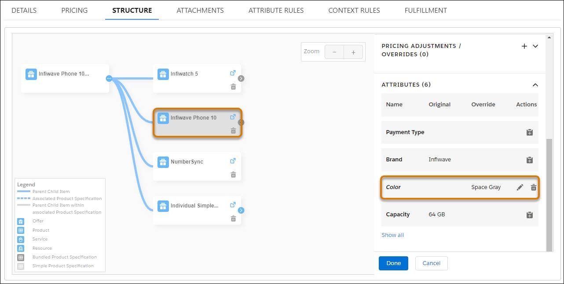Zoom out with the minus button

334,52
